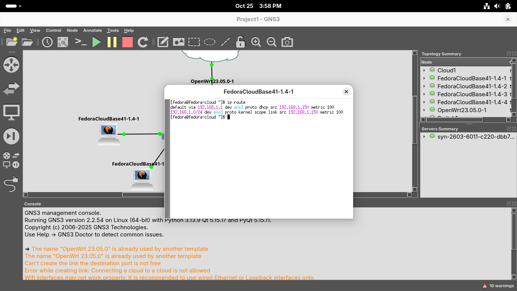Open console to all devices

[81, 42]
